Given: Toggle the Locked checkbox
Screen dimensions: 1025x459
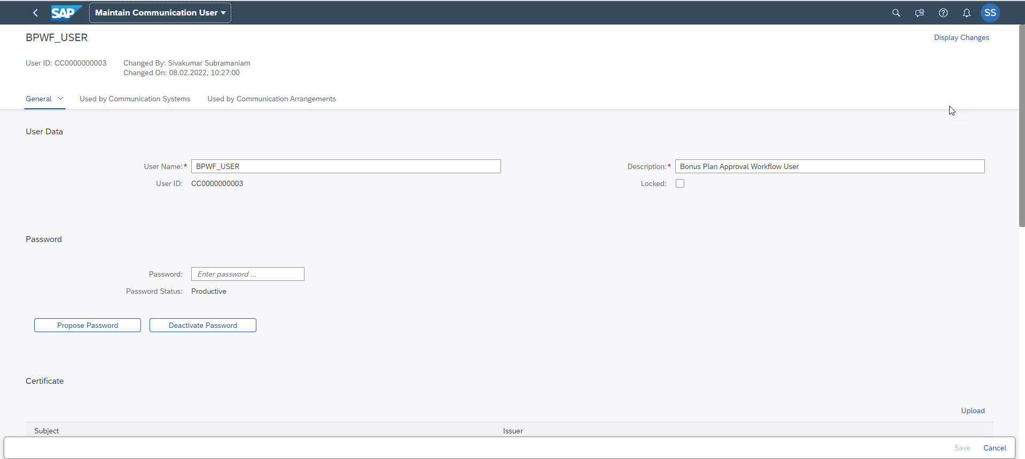Looking at the screenshot, I should pos(679,183).
